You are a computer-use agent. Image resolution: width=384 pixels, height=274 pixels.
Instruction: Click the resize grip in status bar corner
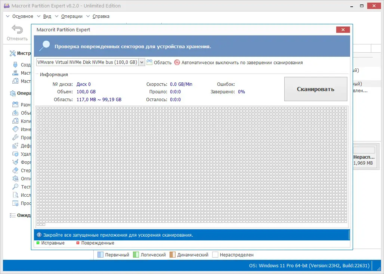(x=379, y=269)
